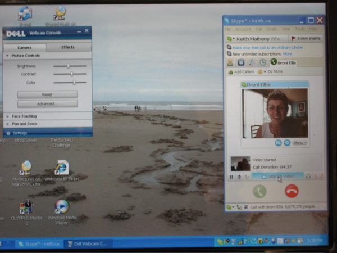The image size is (337, 253).
Task: Switch to Skype taskbar button
Action: tap(39, 244)
